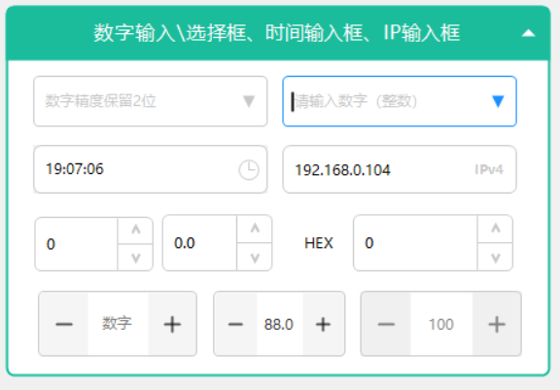
Task: Click the clock icon in the time input
Action: 249,169
